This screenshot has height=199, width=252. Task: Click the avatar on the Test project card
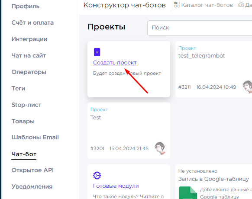click(x=160, y=148)
